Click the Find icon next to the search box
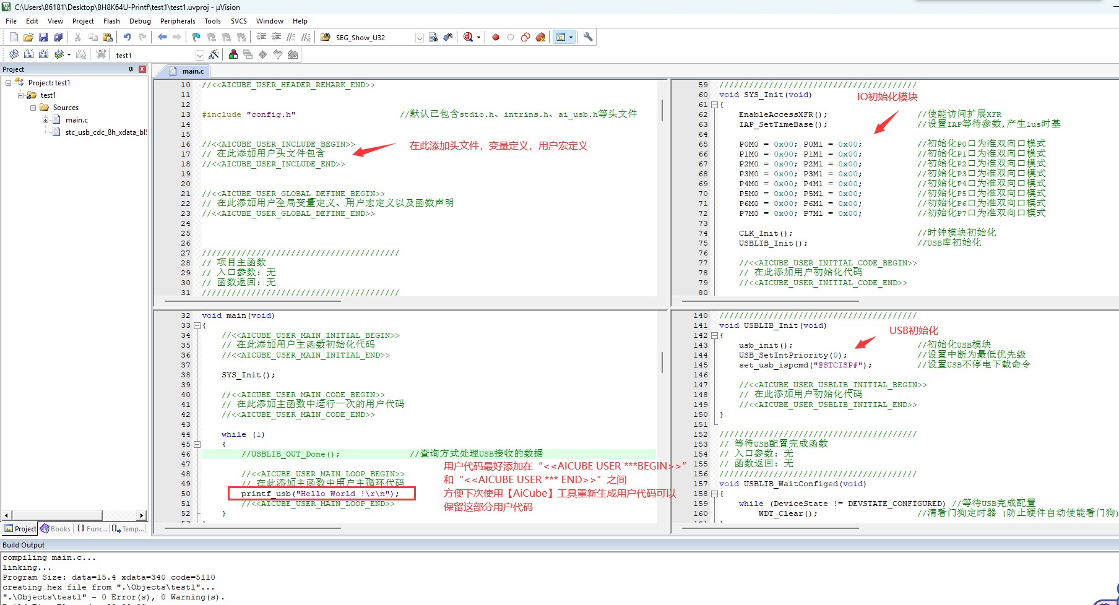 coord(433,37)
